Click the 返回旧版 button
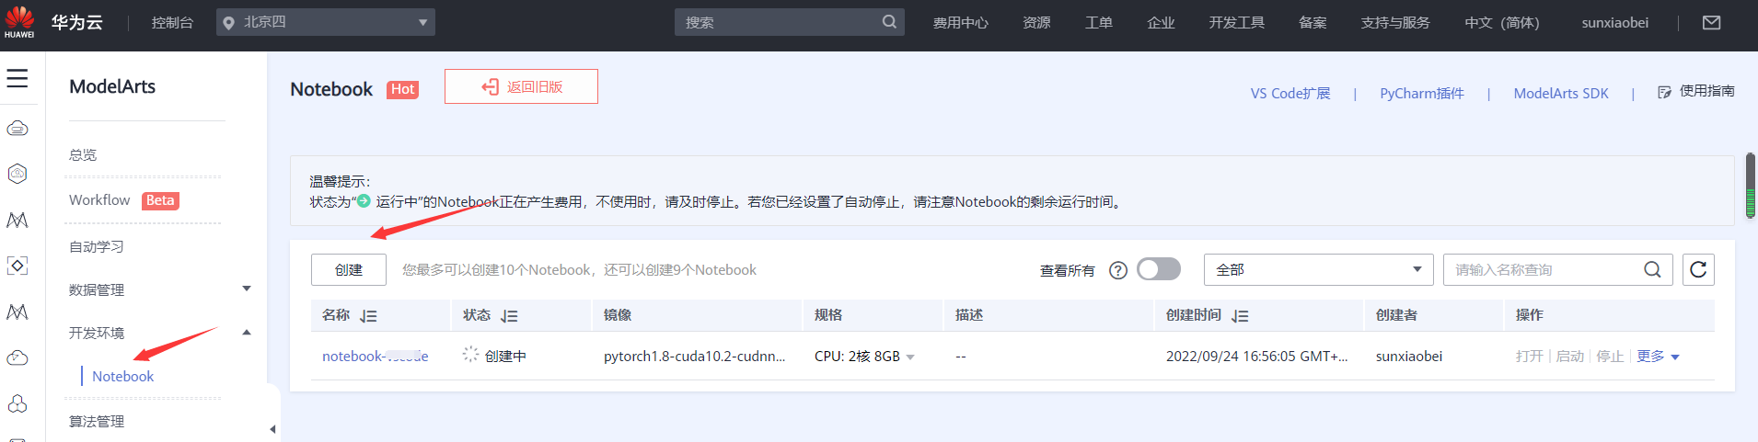This screenshot has width=1758, height=442. pyautogui.click(x=521, y=86)
